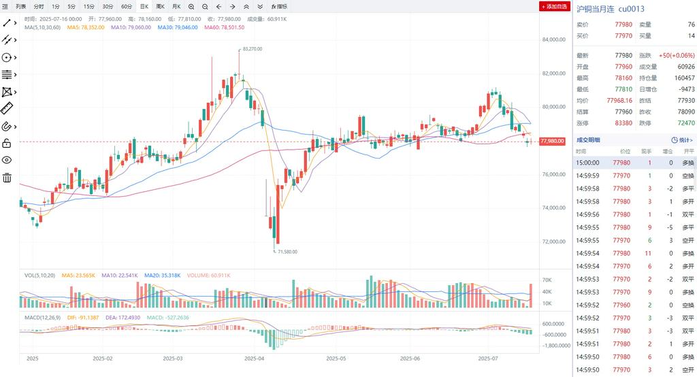Switch to the 列表 view

coord(20,6)
